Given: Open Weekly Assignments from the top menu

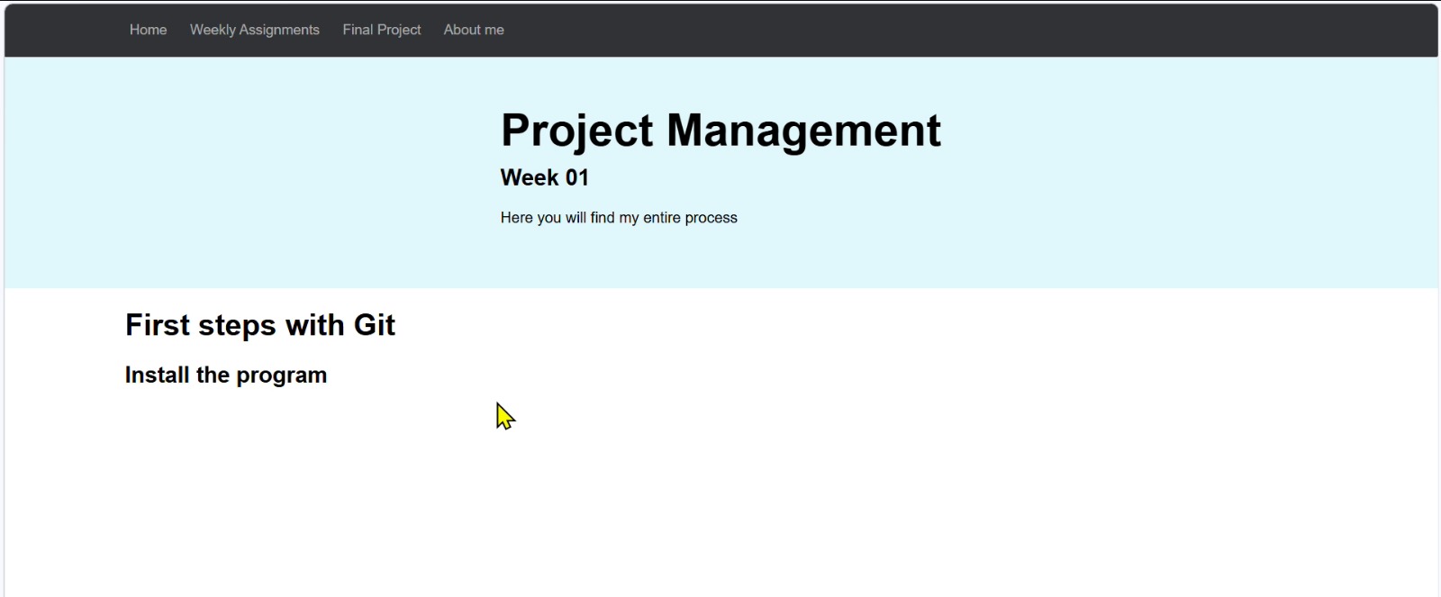Looking at the screenshot, I should (x=254, y=30).
